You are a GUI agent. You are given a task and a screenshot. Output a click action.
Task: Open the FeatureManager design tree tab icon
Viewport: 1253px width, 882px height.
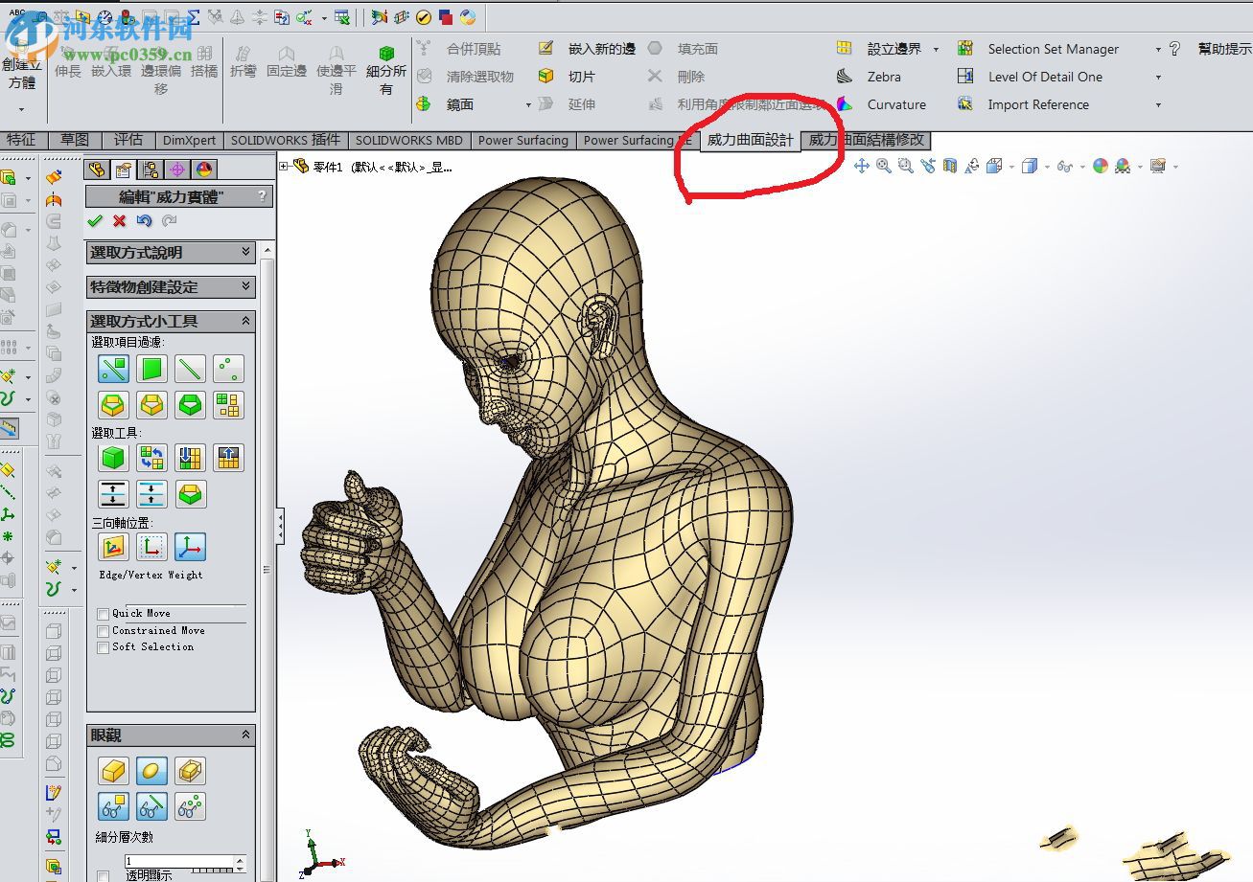tap(97, 170)
